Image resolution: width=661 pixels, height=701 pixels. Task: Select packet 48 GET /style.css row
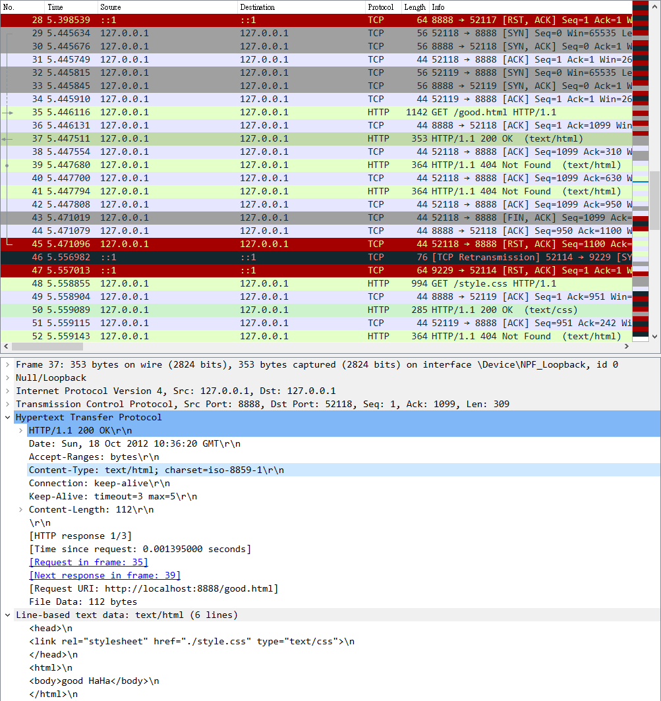316,284
